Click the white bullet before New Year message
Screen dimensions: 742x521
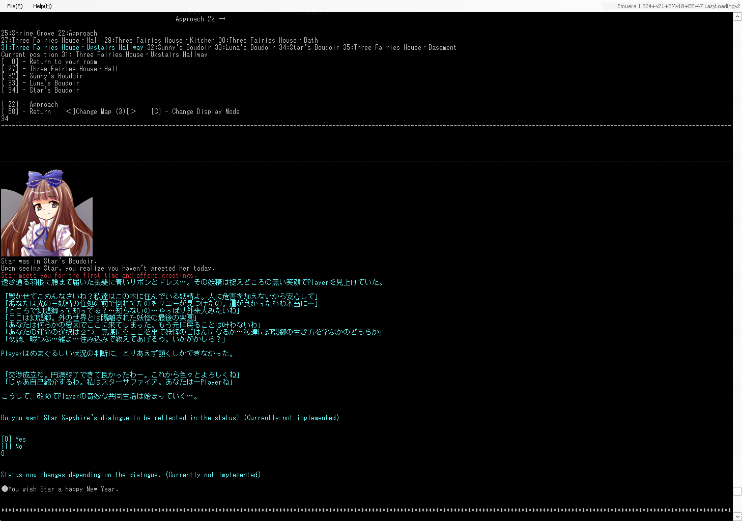coord(5,489)
